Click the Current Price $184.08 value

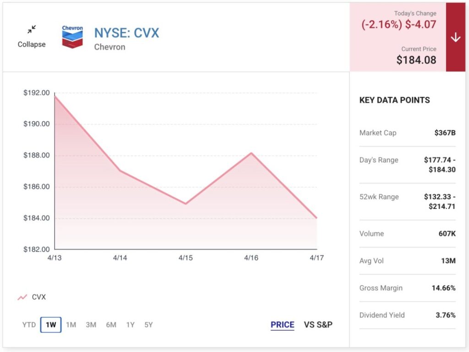(416, 60)
